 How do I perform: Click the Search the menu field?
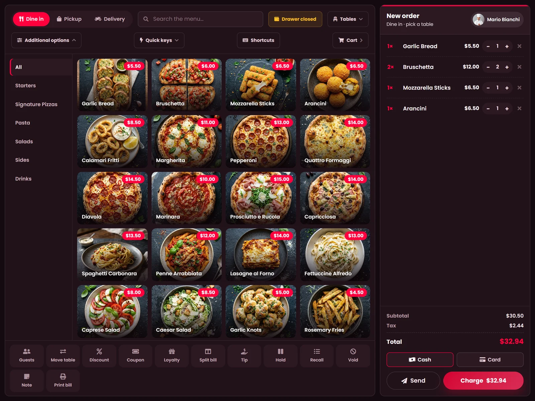click(x=201, y=19)
